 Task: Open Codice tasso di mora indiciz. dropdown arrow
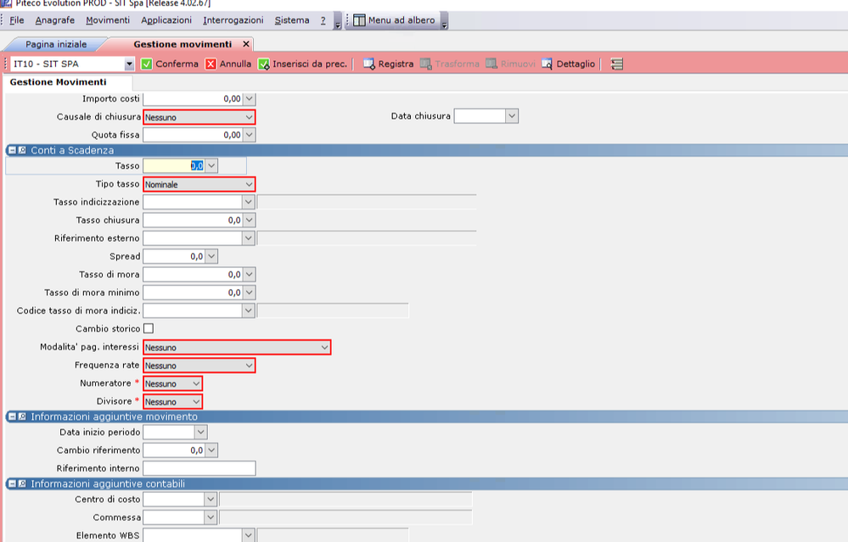pos(248,310)
